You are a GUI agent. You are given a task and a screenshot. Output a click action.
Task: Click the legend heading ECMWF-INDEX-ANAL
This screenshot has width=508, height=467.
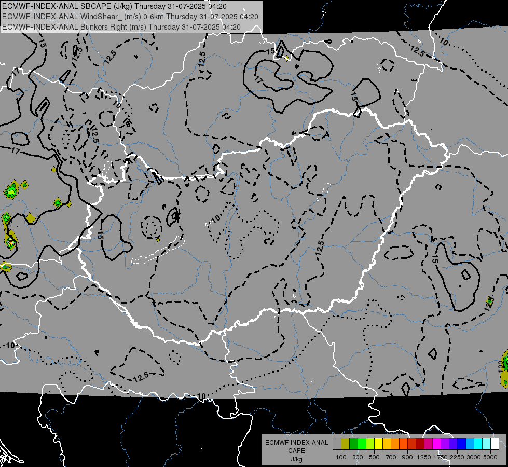coord(297,443)
